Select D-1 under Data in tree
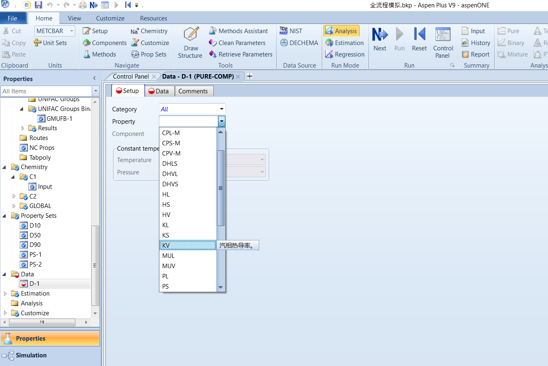Viewport: 548px width, 366px height. [34, 284]
